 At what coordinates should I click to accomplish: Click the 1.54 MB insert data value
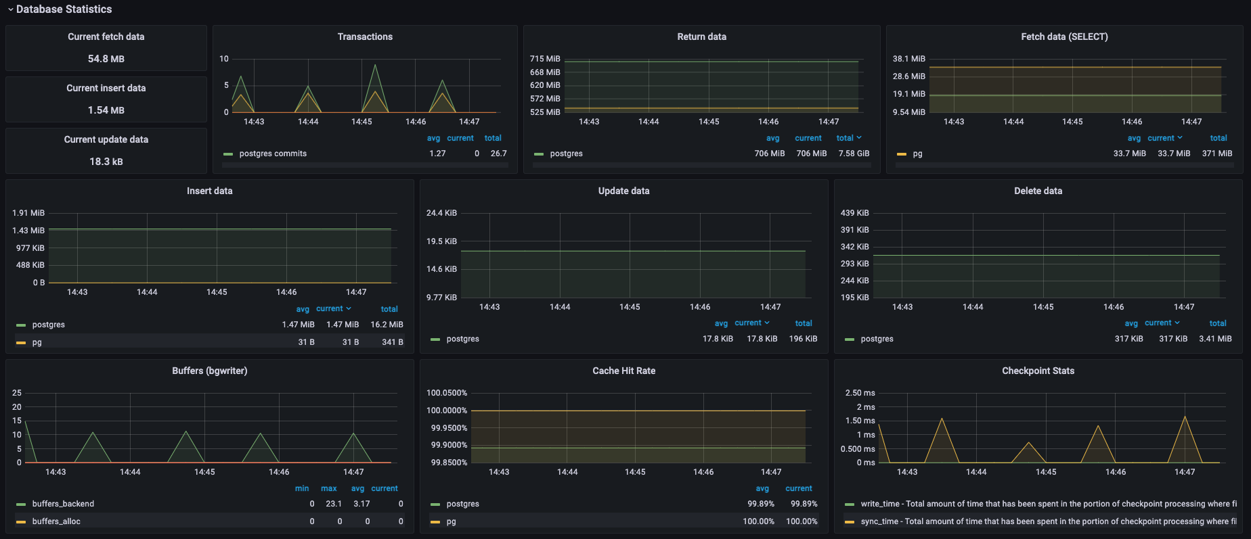(x=106, y=110)
